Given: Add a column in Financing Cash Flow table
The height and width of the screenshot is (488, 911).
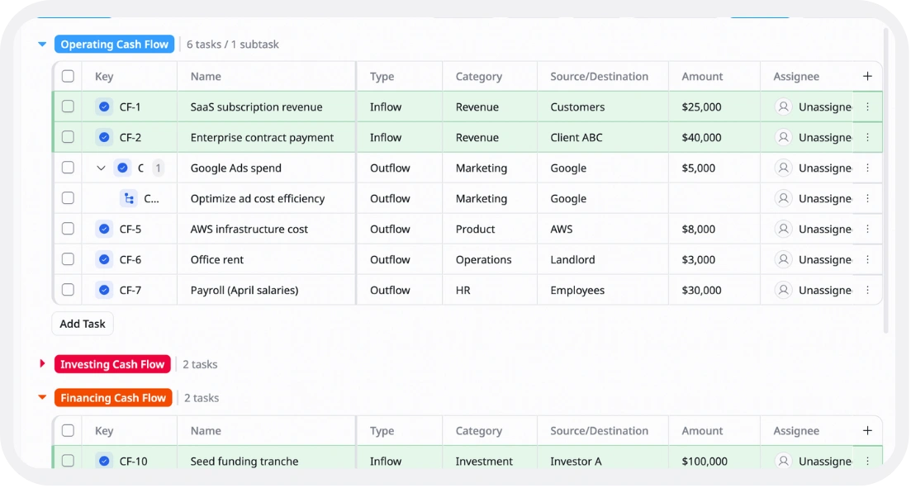Looking at the screenshot, I should (x=867, y=430).
